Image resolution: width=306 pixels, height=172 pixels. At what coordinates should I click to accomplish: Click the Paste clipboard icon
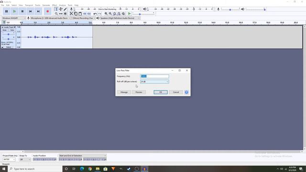pos(80,14)
